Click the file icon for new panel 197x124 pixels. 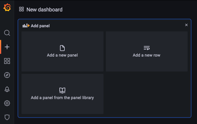pos(62,48)
